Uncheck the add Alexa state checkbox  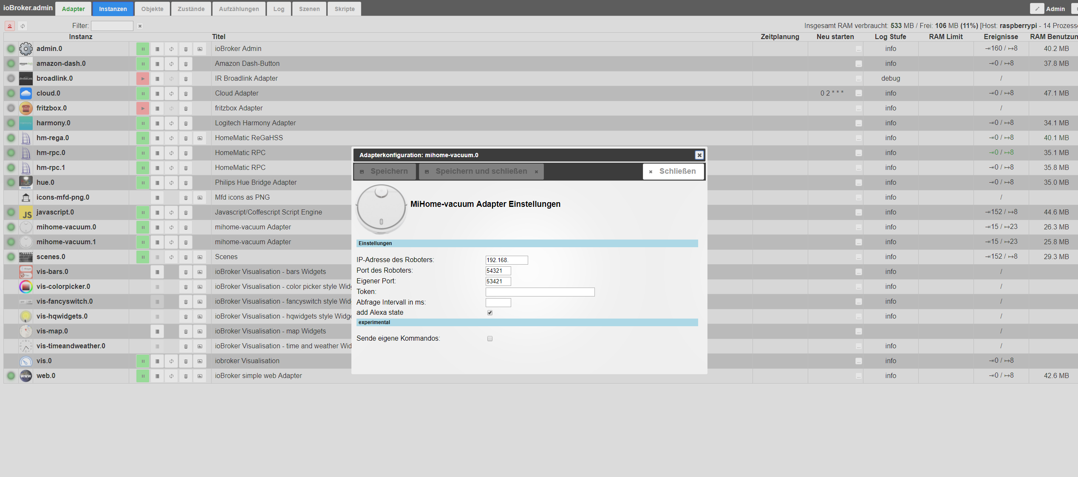(490, 313)
